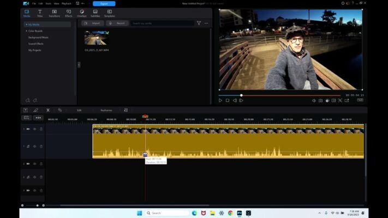Step back one frame in the preview

click(x=235, y=100)
